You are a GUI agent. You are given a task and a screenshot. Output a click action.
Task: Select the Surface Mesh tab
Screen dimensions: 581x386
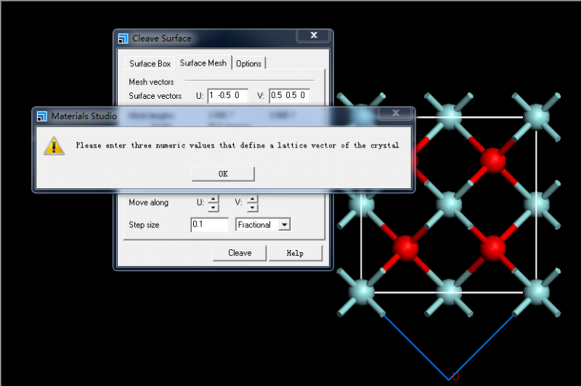[x=203, y=63]
